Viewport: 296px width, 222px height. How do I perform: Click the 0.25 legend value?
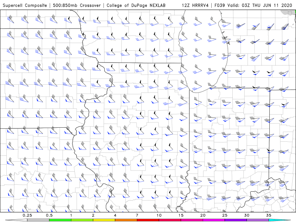coord(27,215)
